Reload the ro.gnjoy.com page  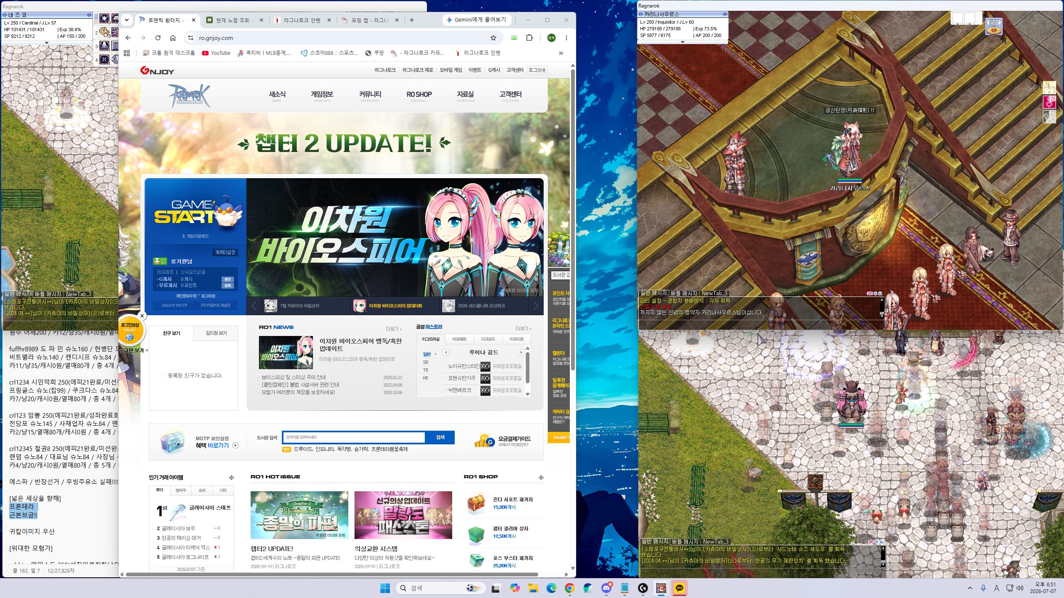158,38
